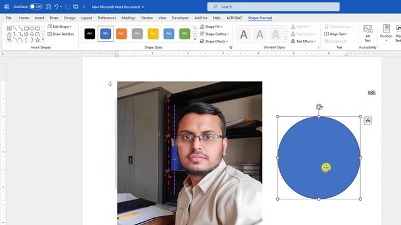Select the triangle shape
Screen dimensions: 401x225
coord(9,34)
